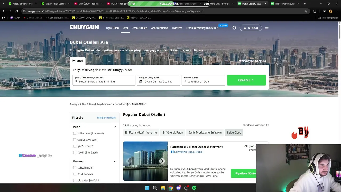Enable the Ultra Her Şey Dahil filter
Image resolution: width=341 pixels, height=192 pixels.
pos(75,181)
